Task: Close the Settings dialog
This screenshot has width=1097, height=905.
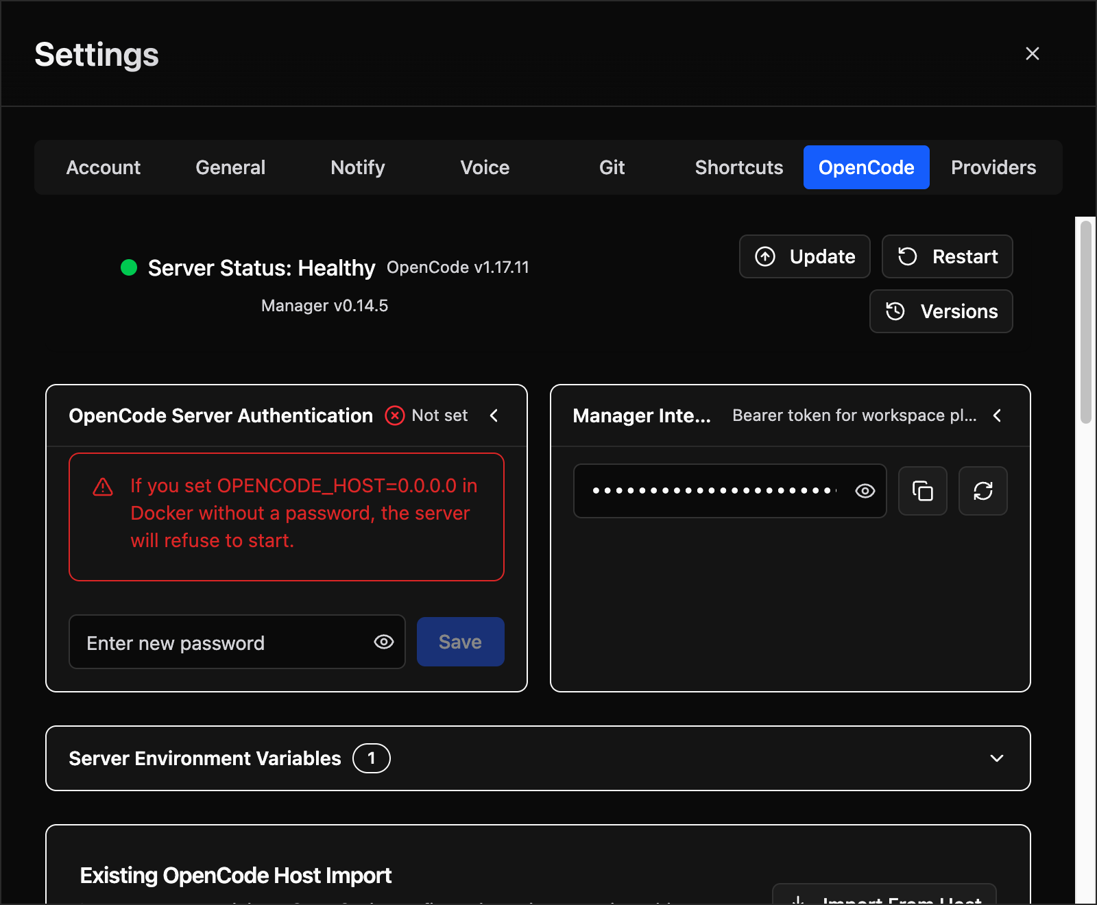Action: pos(1032,53)
